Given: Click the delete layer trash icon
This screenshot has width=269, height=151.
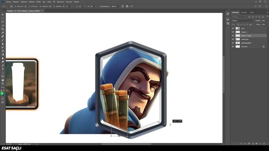Looking at the screenshot, I should point(264,143).
